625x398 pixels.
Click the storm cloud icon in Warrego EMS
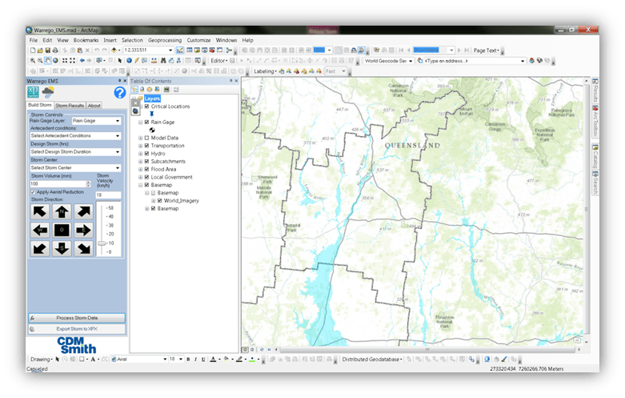coord(48,92)
